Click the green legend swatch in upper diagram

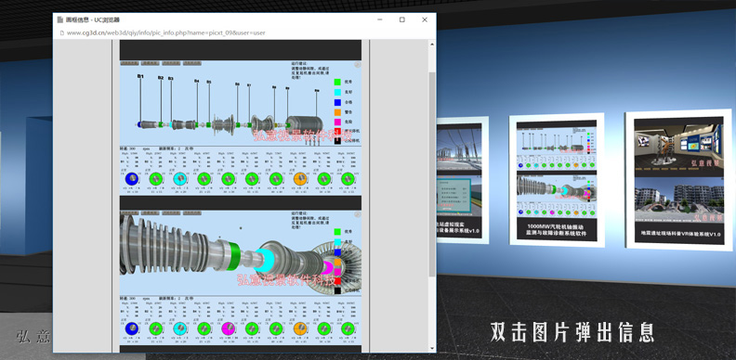click(x=337, y=82)
